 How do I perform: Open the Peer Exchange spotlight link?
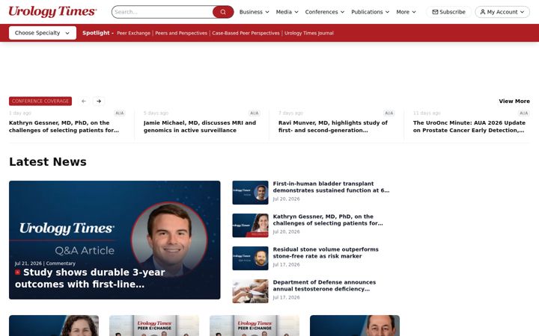click(134, 34)
